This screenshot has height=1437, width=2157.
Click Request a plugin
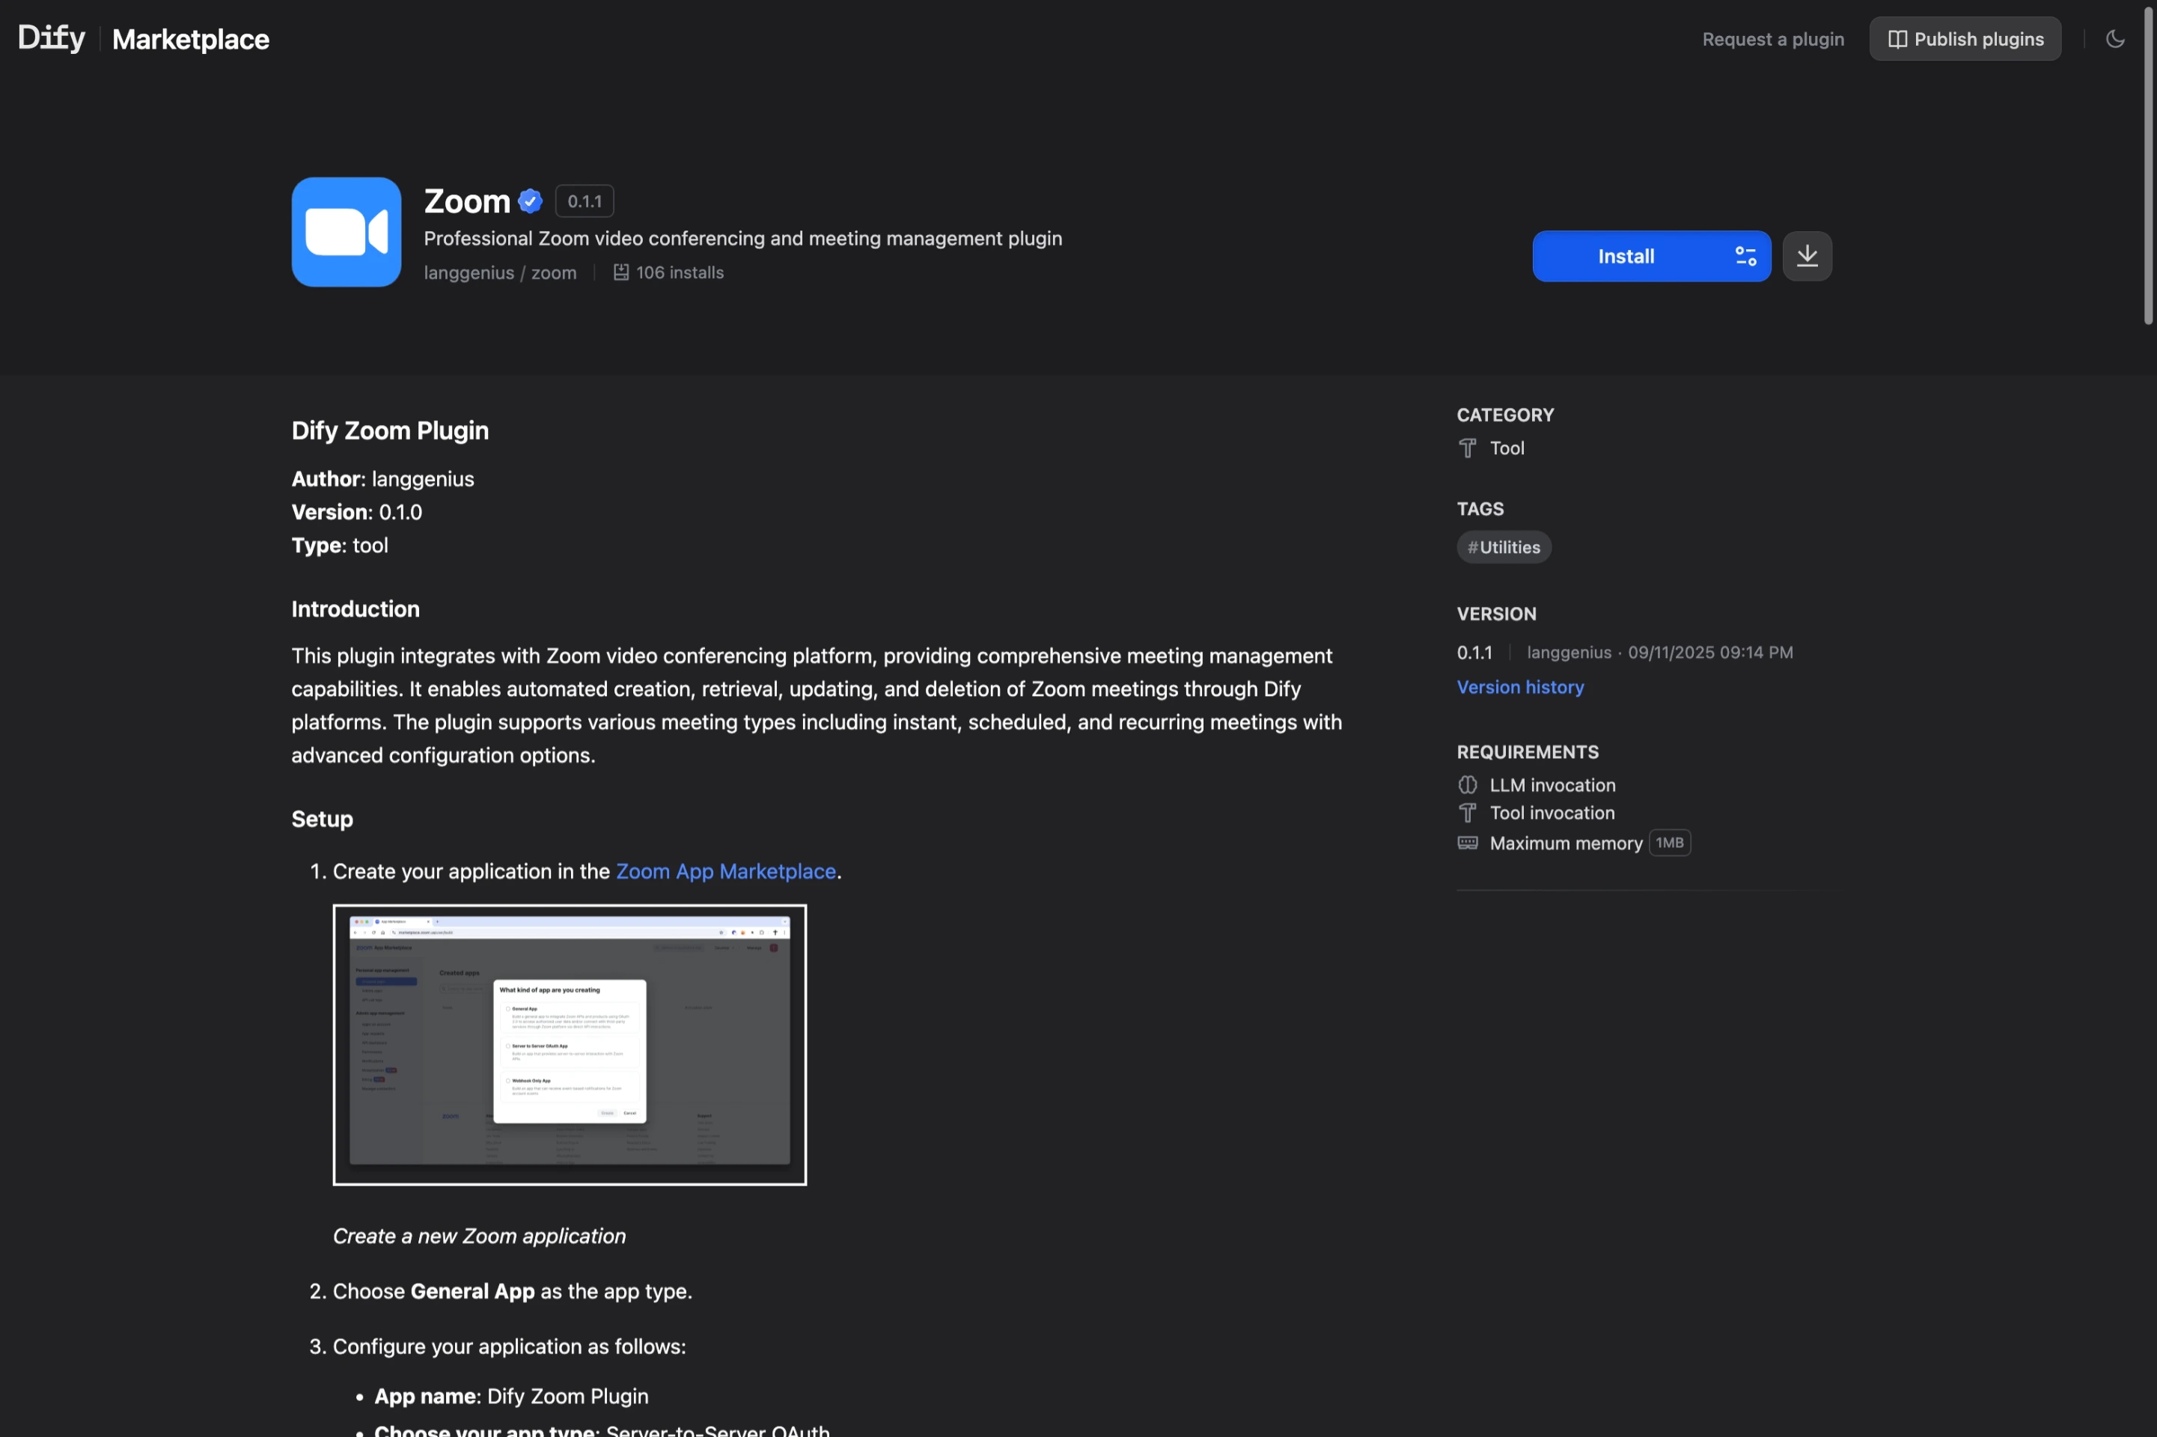(1772, 38)
